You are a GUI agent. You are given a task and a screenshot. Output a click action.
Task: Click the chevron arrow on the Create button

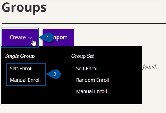pos(30,38)
